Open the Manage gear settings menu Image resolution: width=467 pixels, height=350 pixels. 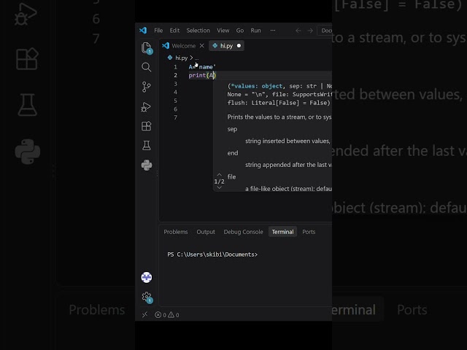(147, 297)
